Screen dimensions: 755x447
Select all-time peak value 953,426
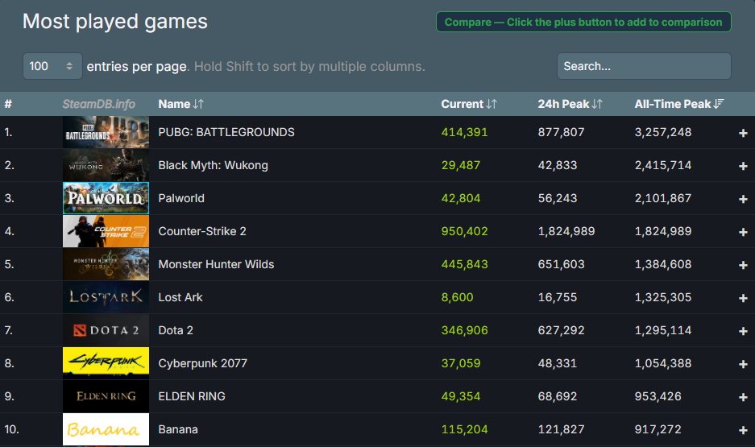[658, 396]
